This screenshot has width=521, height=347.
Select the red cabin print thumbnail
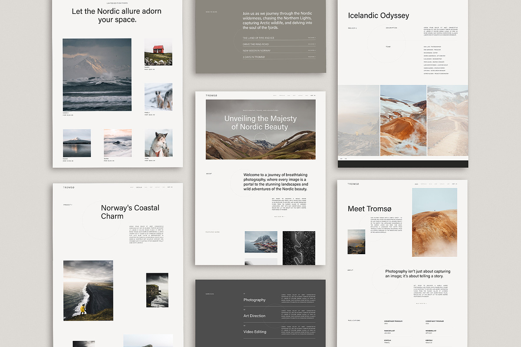(158, 52)
